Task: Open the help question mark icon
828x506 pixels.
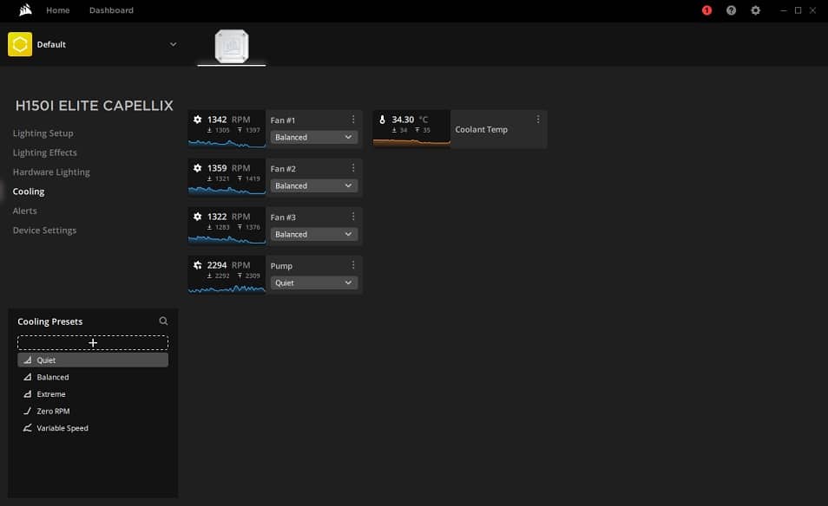Action: [731, 10]
